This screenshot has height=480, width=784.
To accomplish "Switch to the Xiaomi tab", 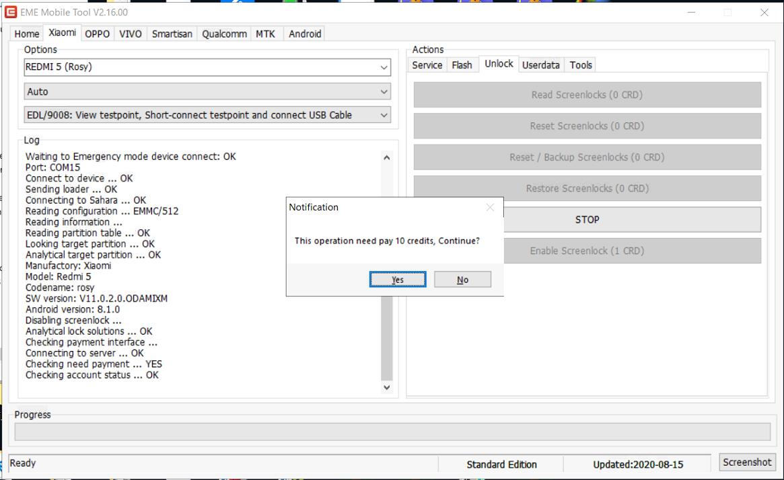I will coord(62,32).
